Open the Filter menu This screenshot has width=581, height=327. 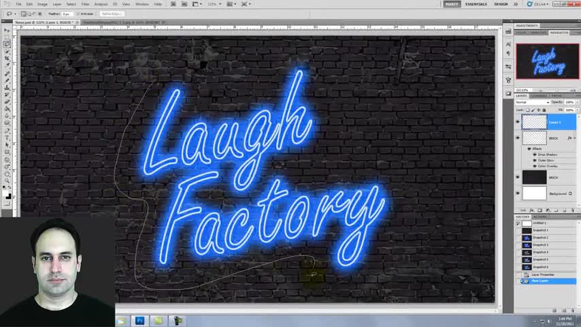[85, 4]
